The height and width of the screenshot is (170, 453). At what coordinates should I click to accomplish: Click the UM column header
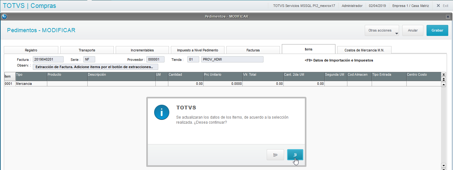162,76
